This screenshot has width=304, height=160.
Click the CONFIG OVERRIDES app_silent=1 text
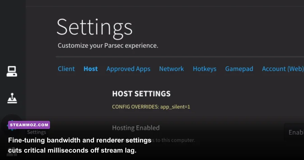(x=151, y=107)
